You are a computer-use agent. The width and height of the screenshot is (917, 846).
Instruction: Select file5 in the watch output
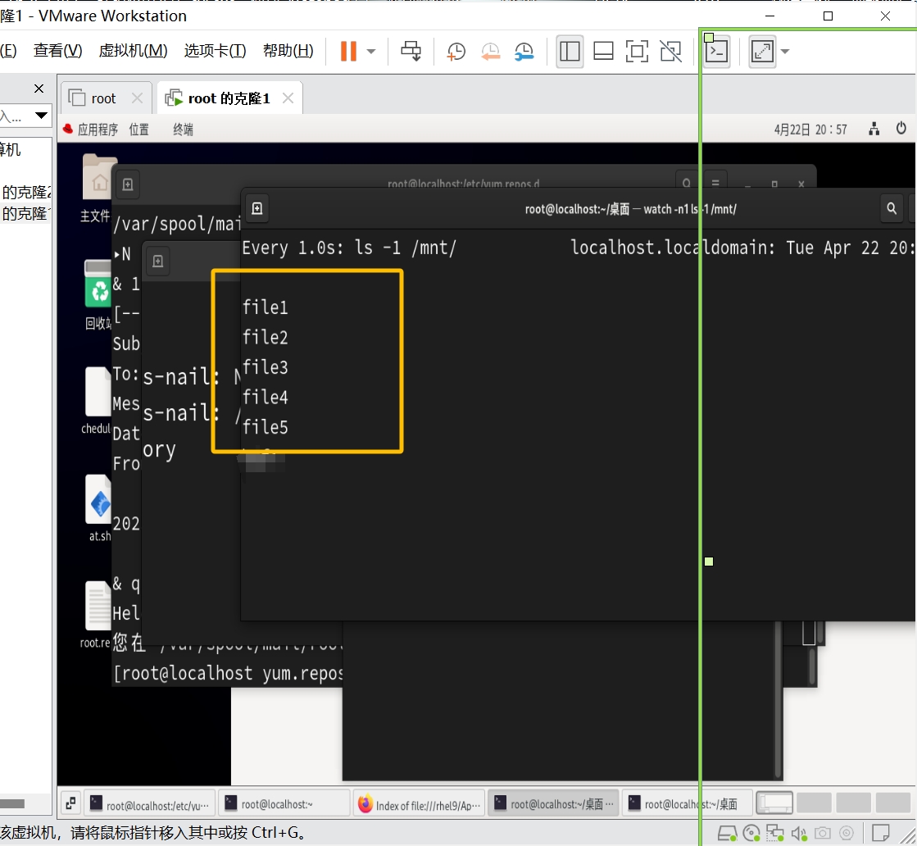(x=265, y=427)
